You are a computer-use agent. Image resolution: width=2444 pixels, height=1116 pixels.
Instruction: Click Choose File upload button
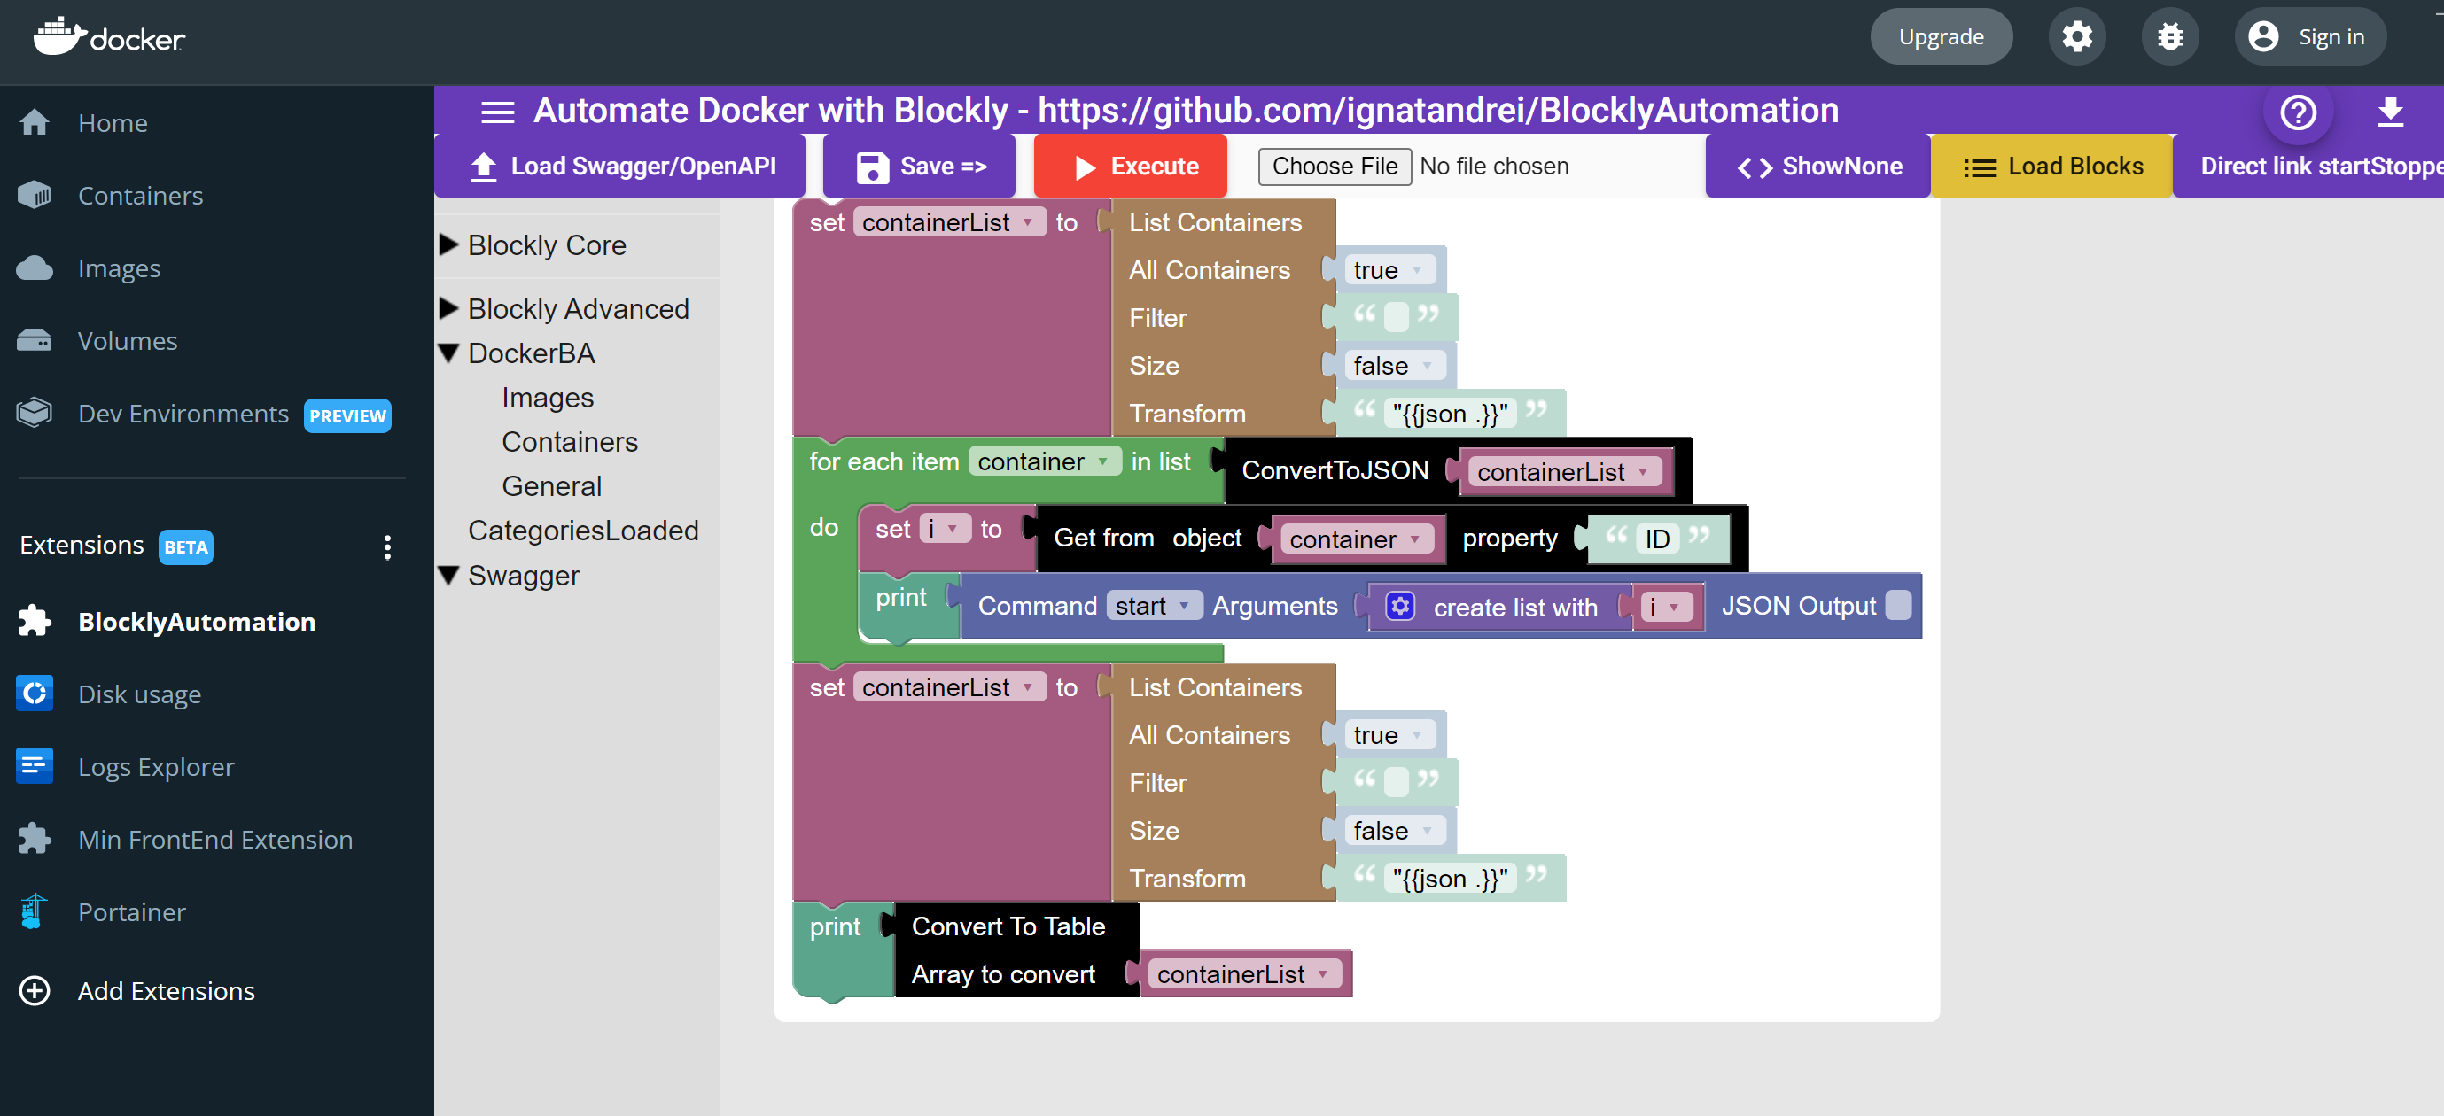[x=1331, y=166]
